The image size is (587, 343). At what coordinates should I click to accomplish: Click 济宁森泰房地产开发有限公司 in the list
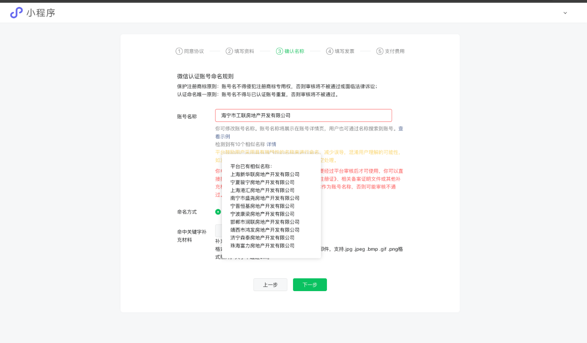click(262, 238)
